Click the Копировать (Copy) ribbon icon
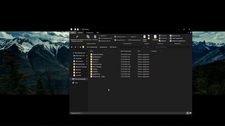 [88, 36]
